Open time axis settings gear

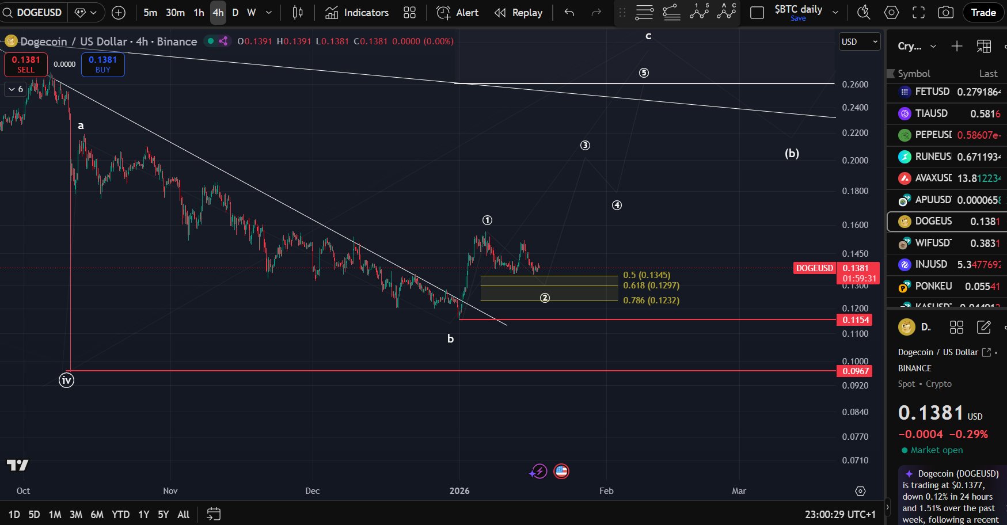[860, 491]
